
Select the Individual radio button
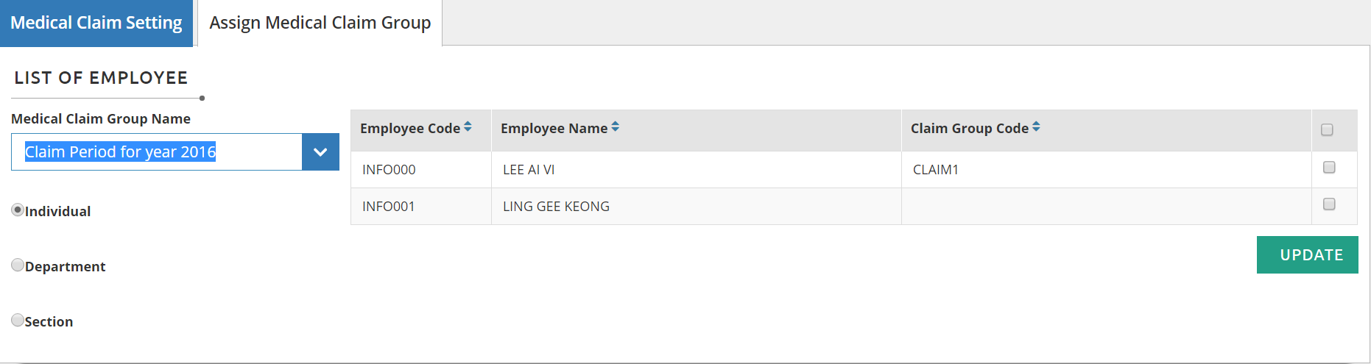coord(18,210)
